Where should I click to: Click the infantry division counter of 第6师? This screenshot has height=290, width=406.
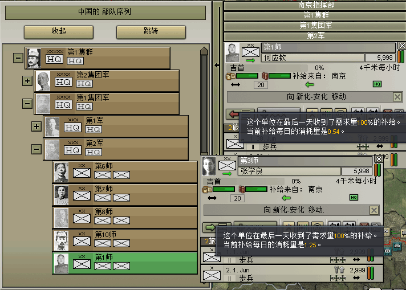pyautogui.click(x=82, y=173)
